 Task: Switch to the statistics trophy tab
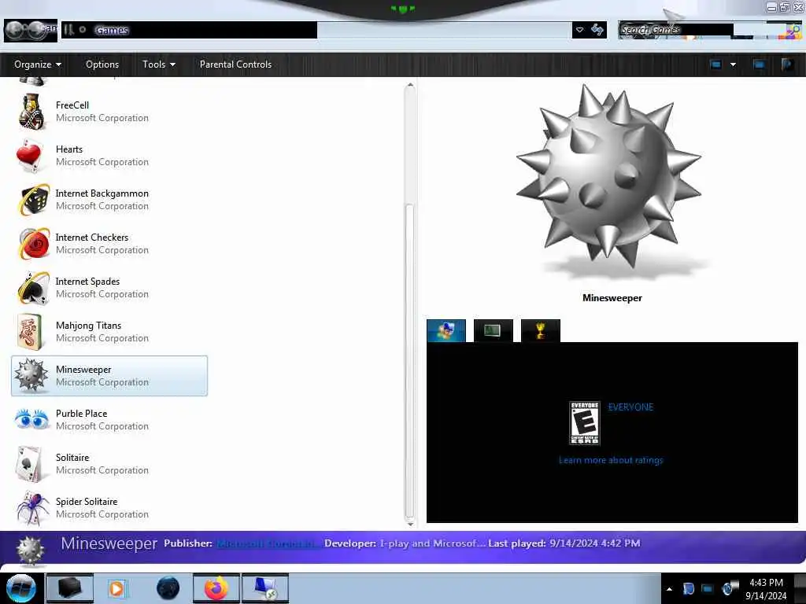pos(540,331)
